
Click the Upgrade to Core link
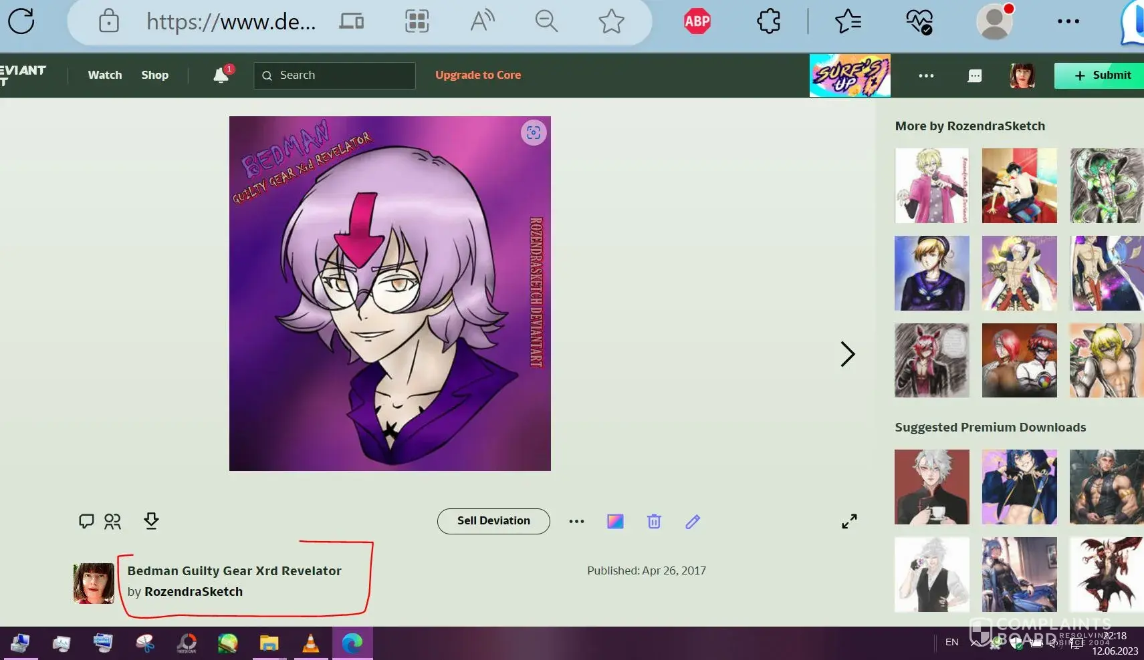point(477,75)
